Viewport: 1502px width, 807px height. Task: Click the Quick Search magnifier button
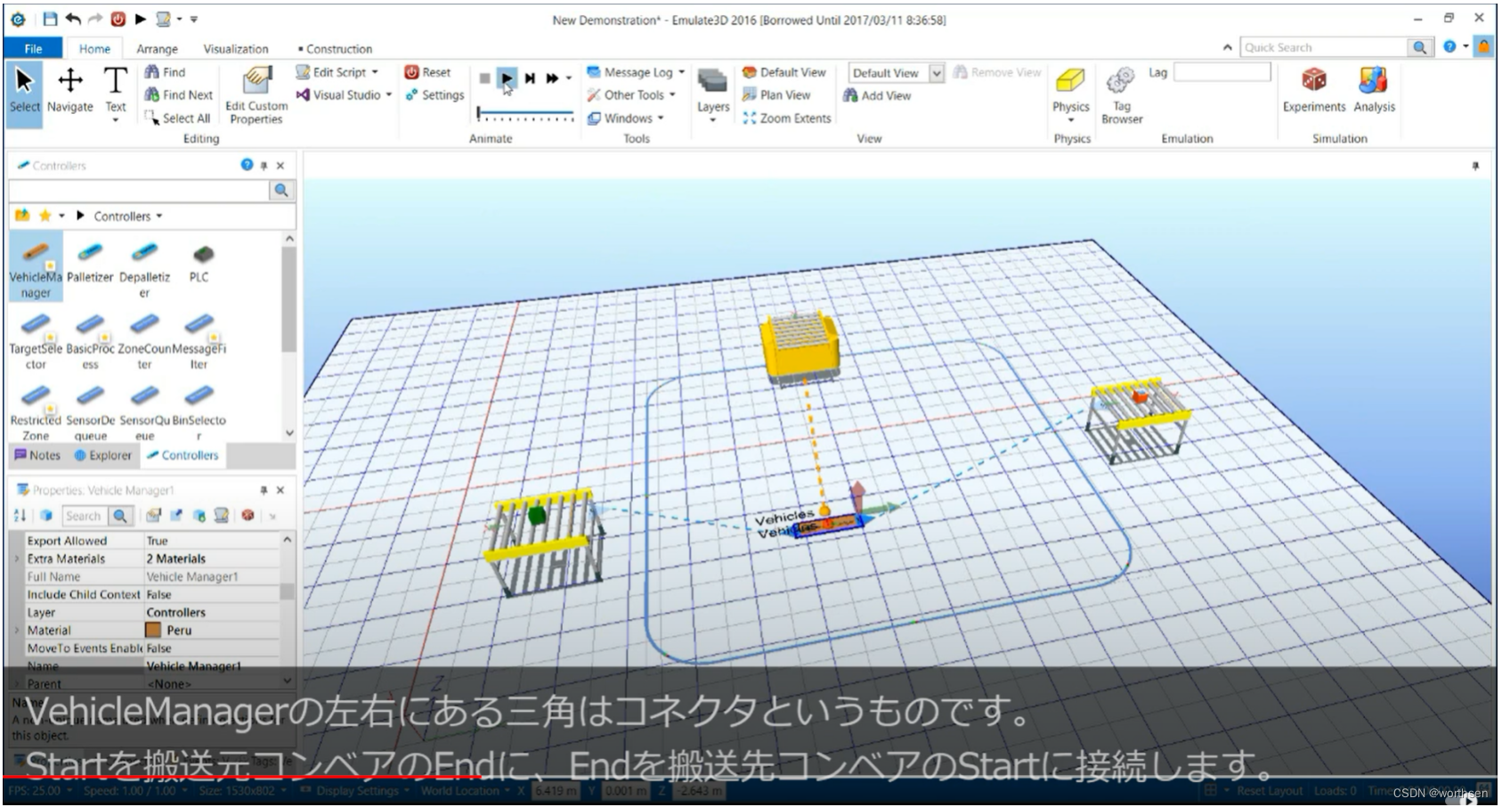tap(1419, 47)
